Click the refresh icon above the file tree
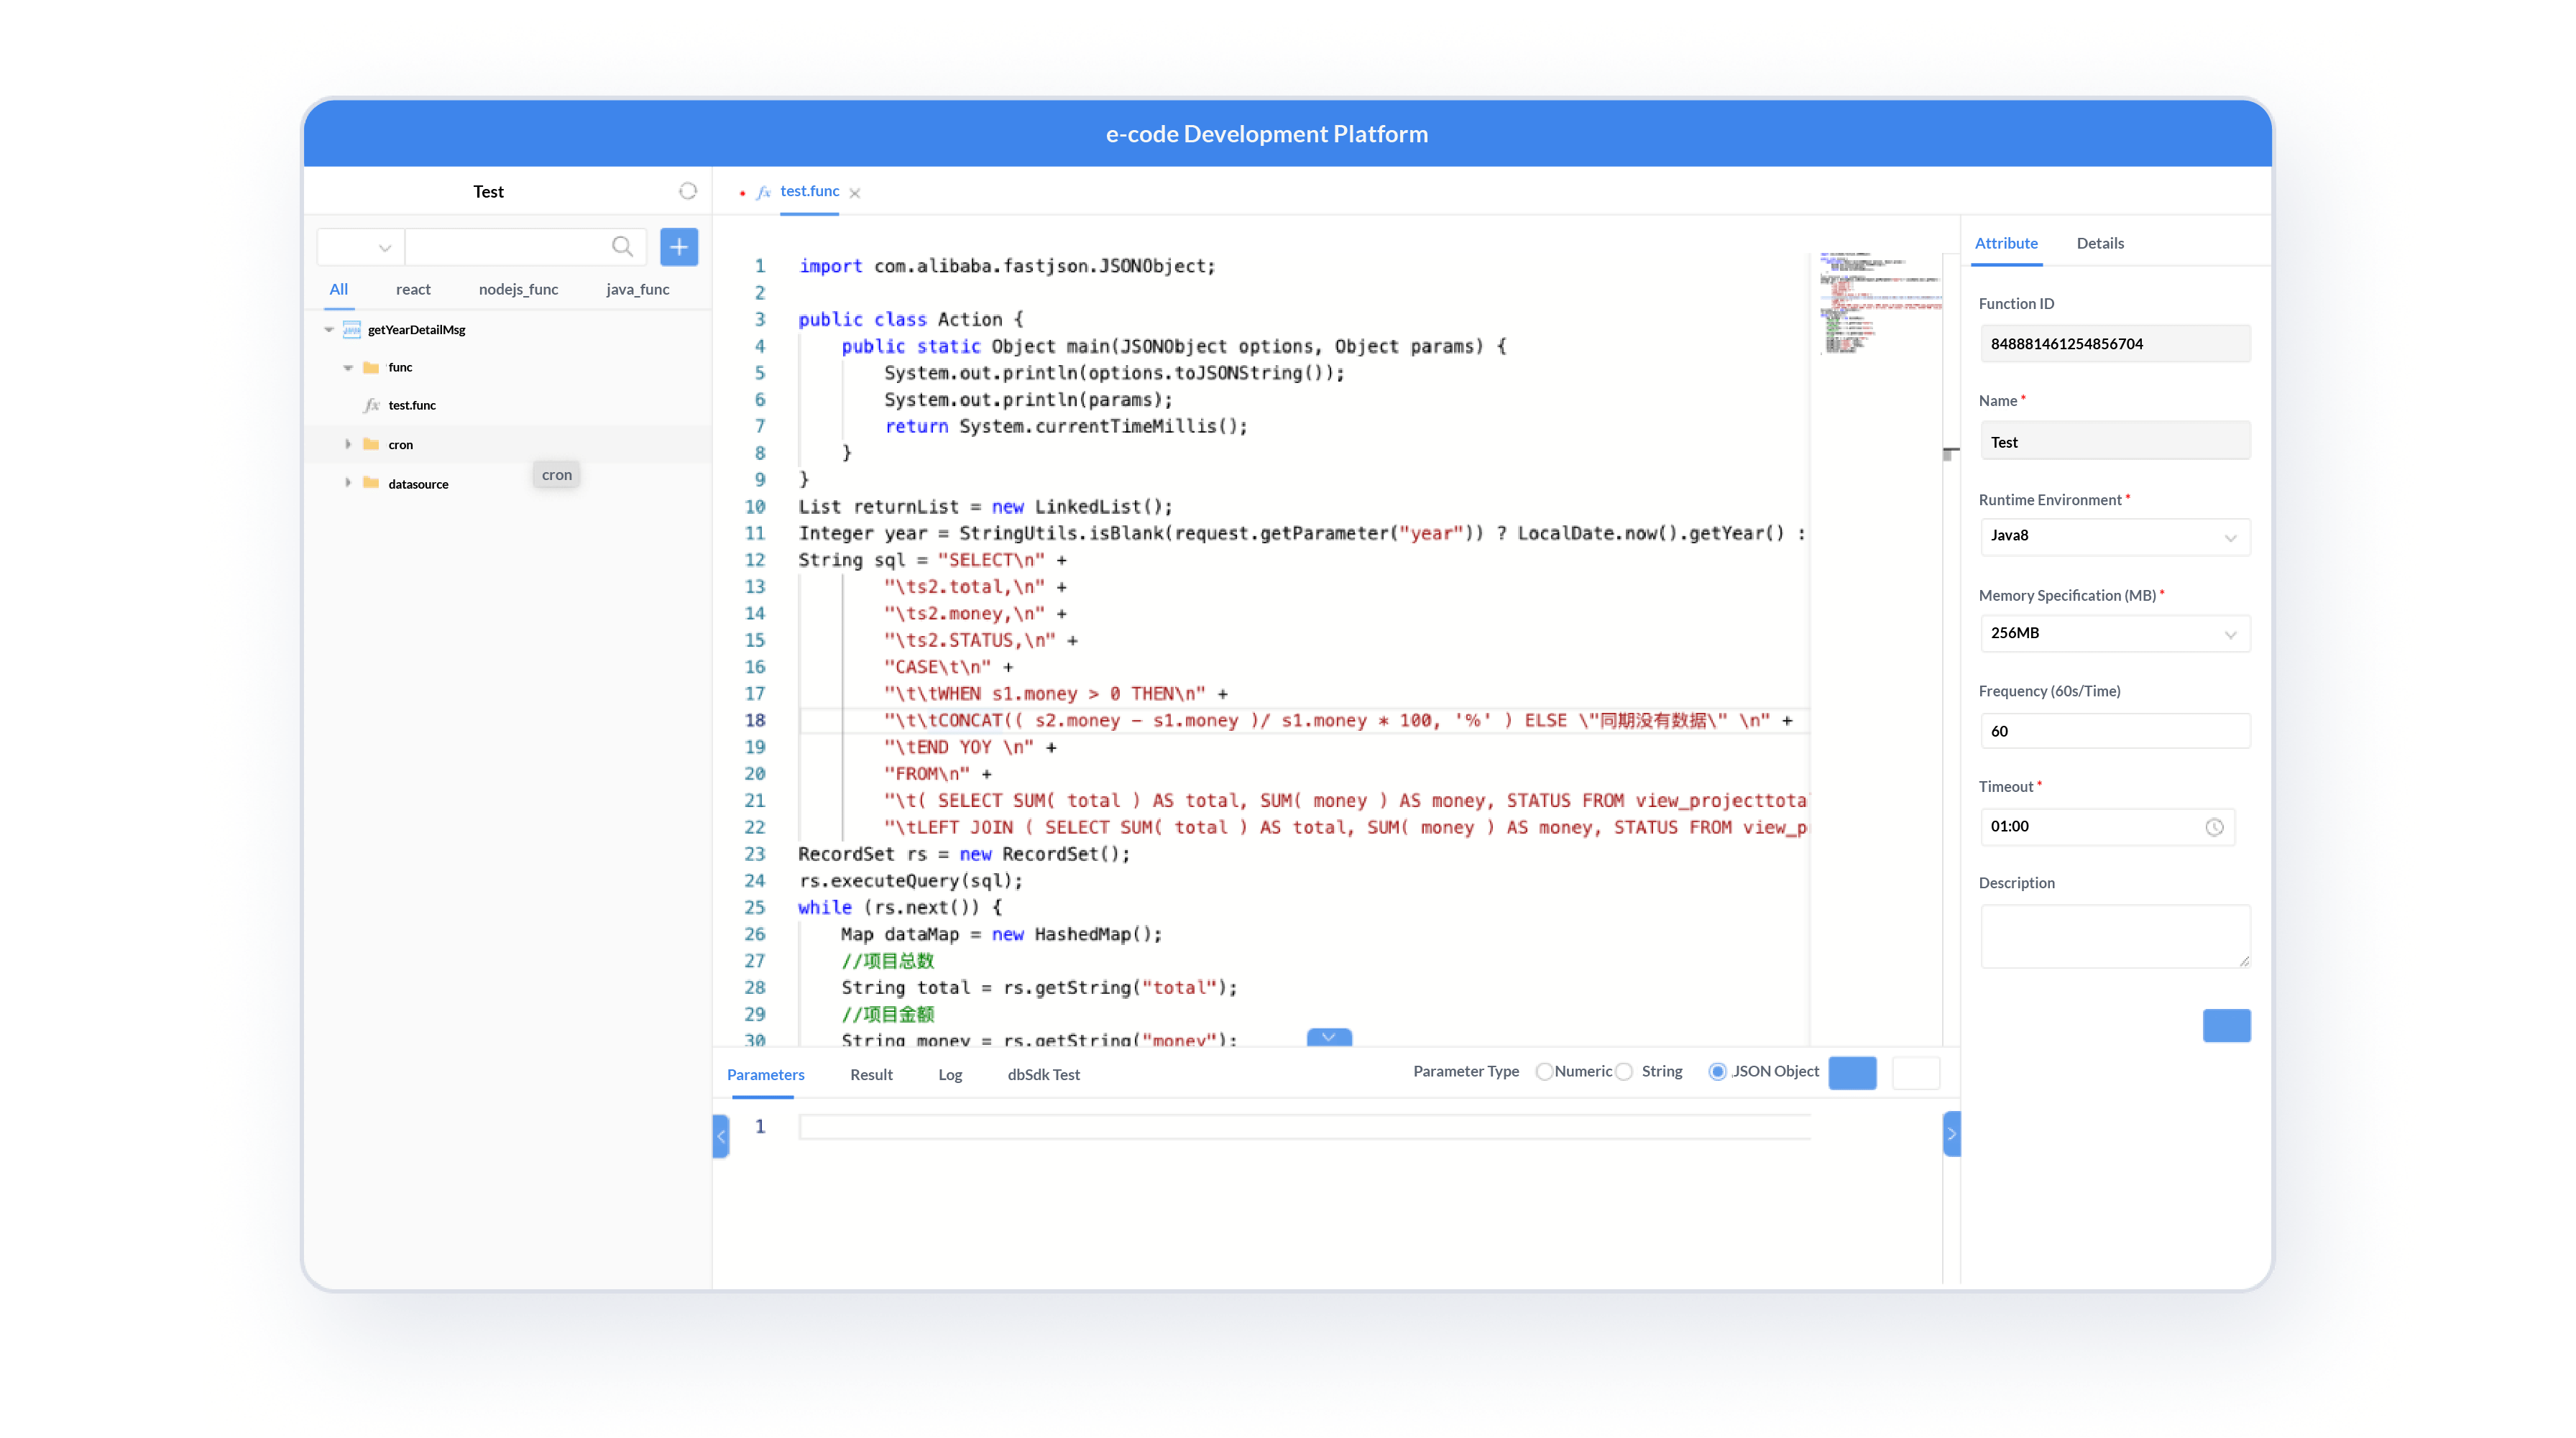Viewport: 2576px width, 1438px height. 687,190
